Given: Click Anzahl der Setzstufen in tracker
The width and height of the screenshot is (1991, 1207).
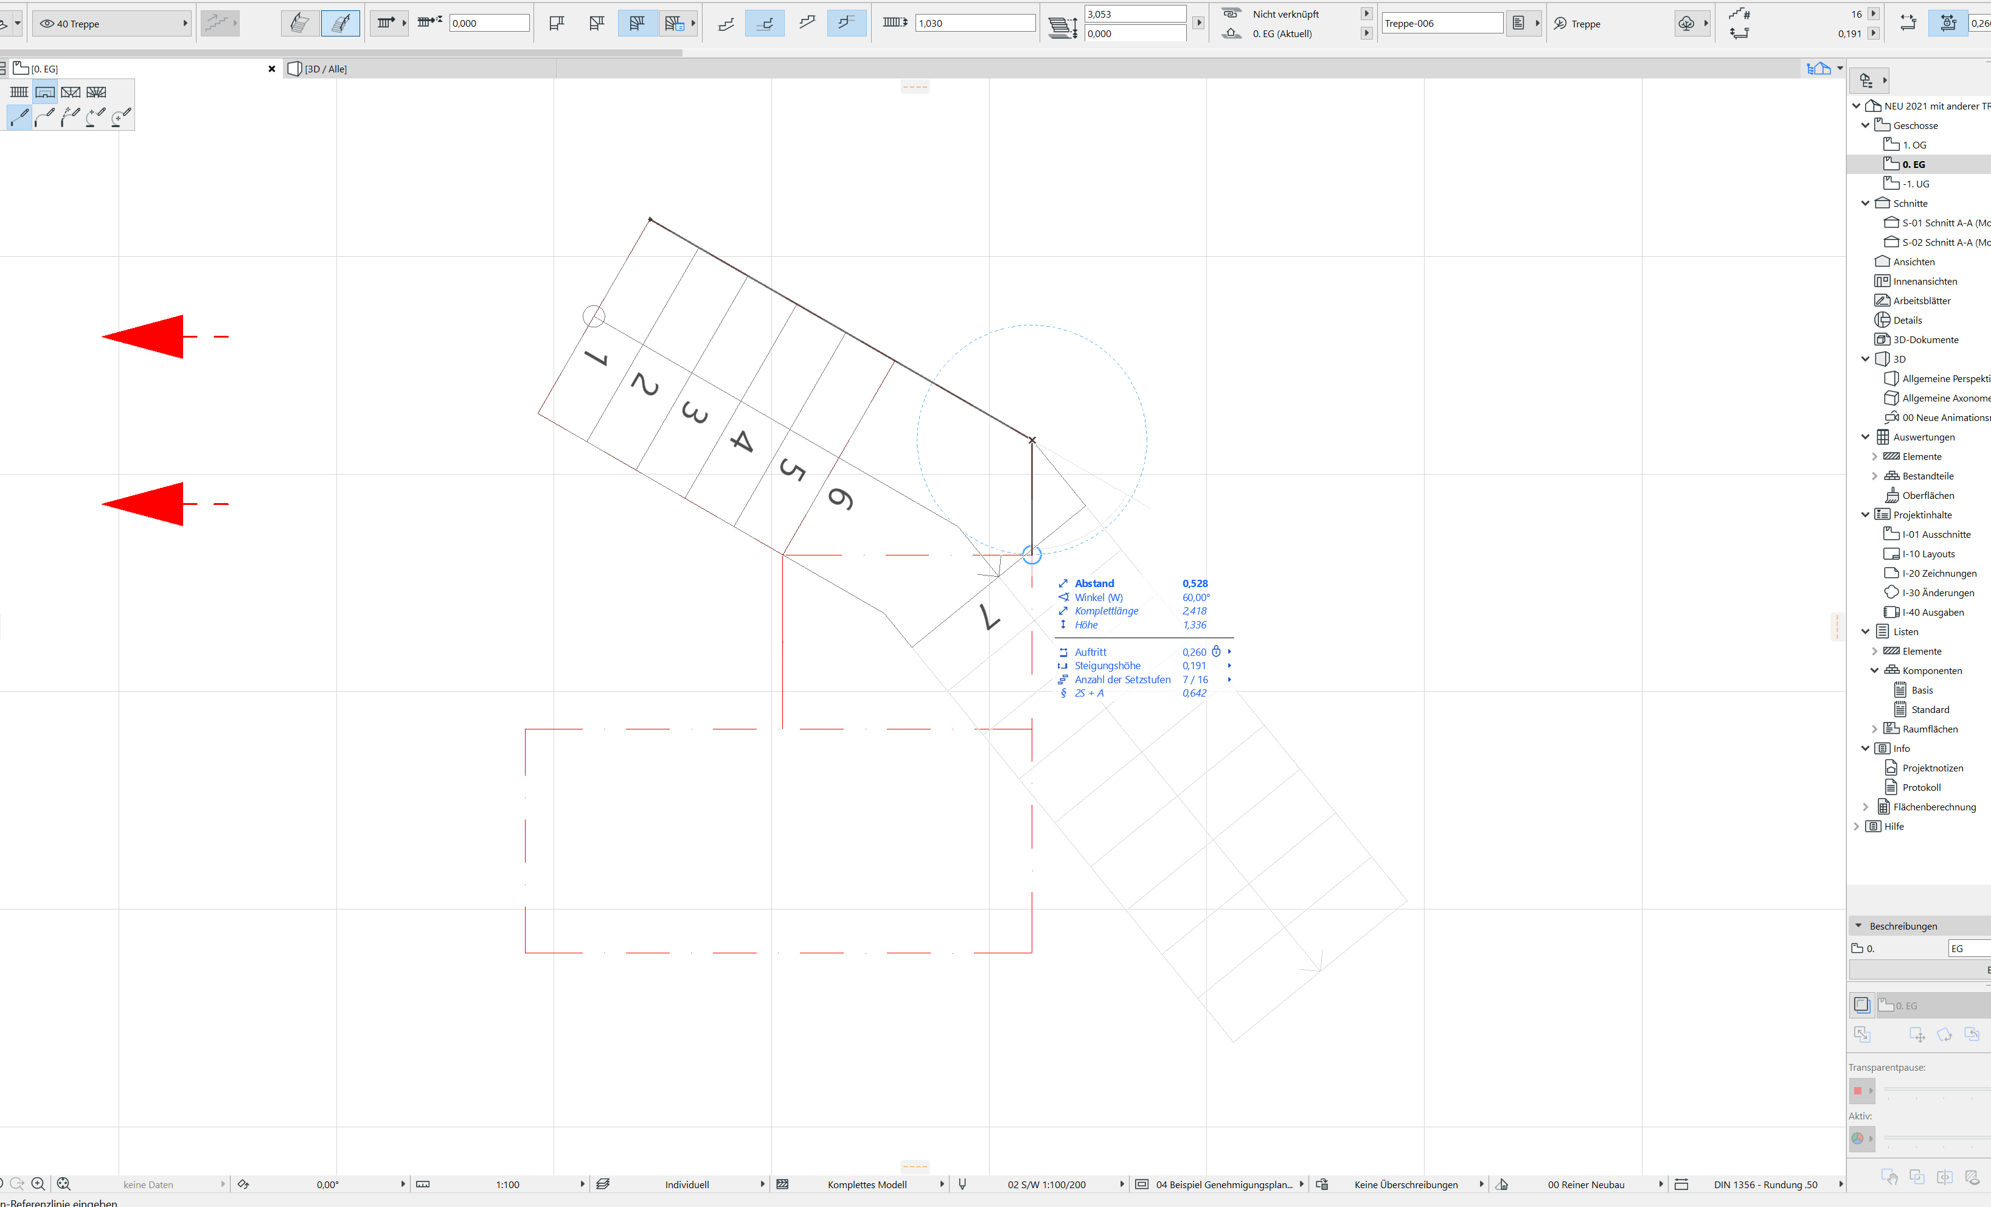Looking at the screenshot, I should [x=1122, y=680].
